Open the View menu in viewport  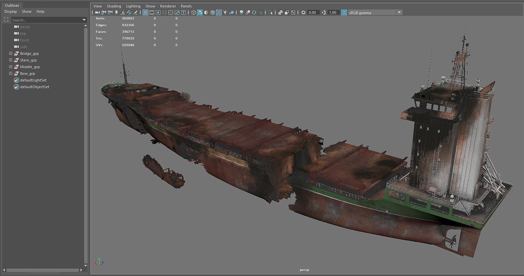pos(97,6)
